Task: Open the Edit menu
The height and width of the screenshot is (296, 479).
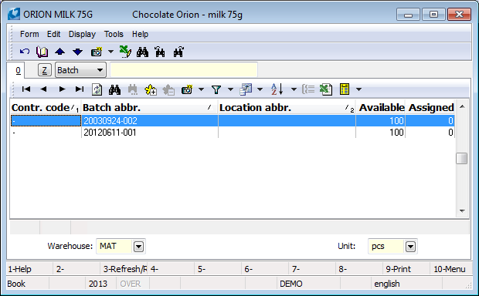Action: coord(54,34)
